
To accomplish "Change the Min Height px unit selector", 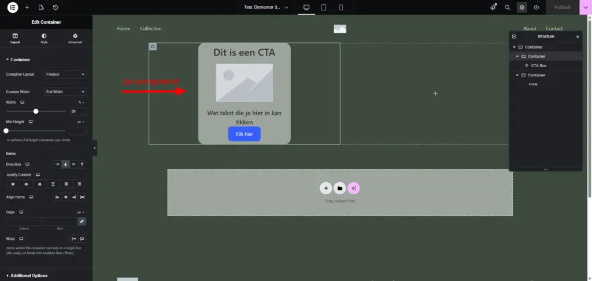I will pos(81,122).
